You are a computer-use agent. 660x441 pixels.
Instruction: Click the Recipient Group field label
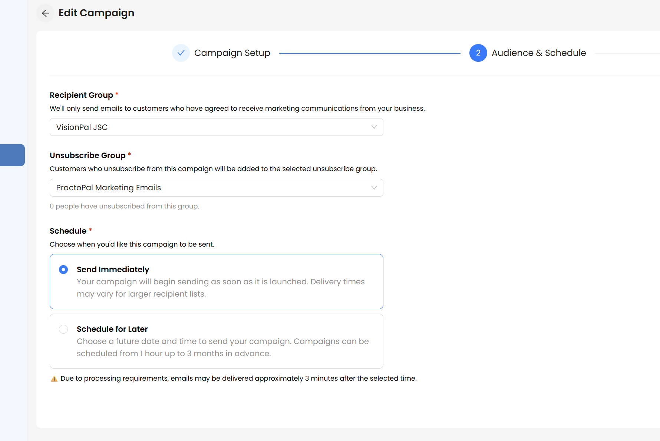pos(81,95)
